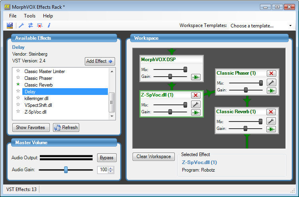Toggle MorphVOX DSP green bypass arrow
This screenshot has width=299, height=197.
195,77
